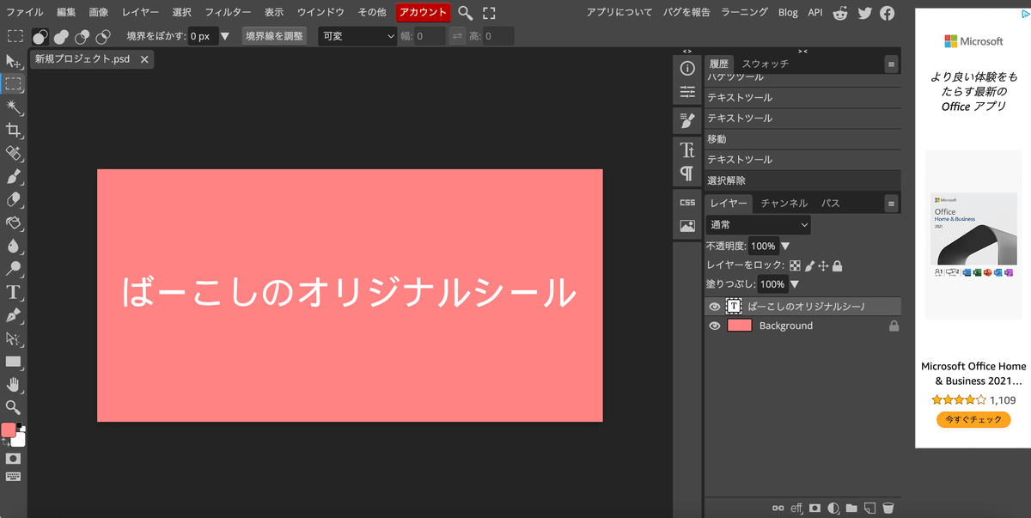Viewport: 1031px width, 518px height.
Task: Select the Brush tool
Action: click(x=13, y=176)
